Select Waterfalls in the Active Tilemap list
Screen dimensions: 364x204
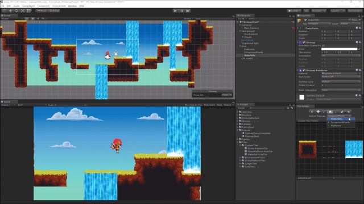[341, 119]
